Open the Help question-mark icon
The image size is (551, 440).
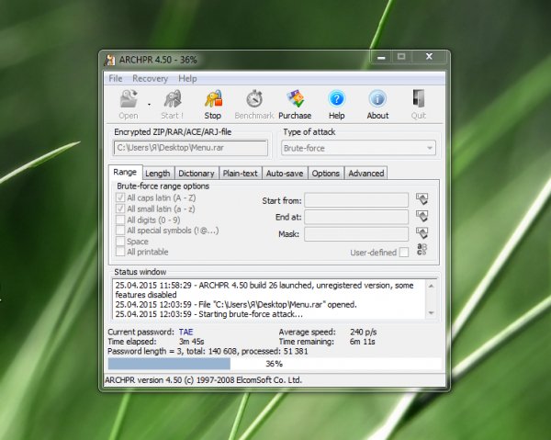click(336, 105)
